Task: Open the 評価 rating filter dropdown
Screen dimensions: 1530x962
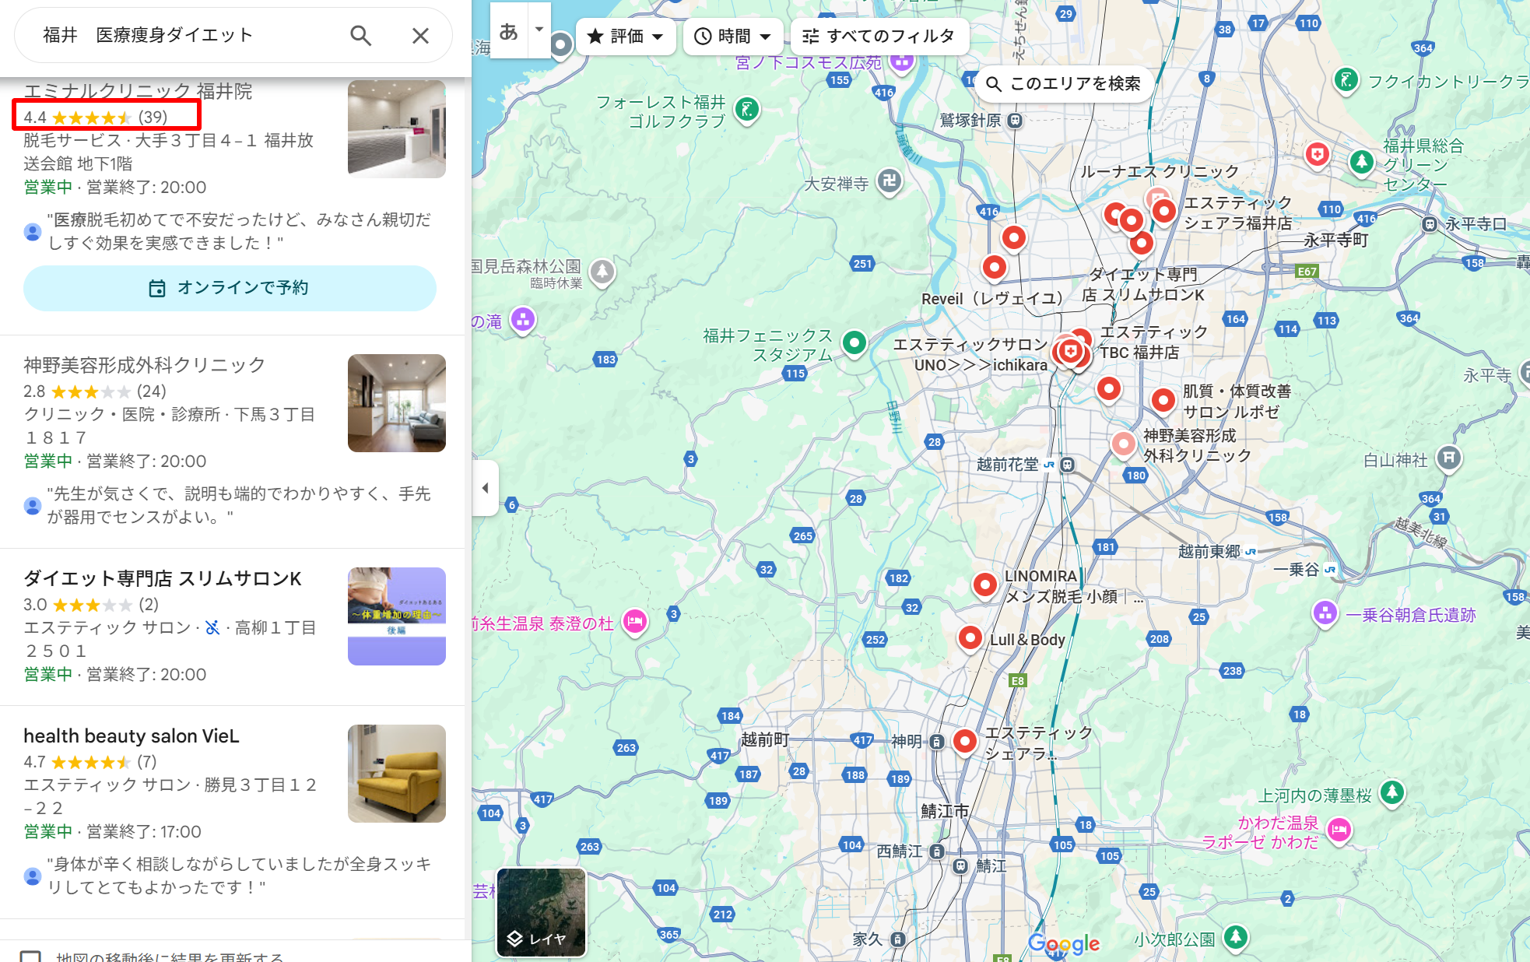Action: (625, 37)
